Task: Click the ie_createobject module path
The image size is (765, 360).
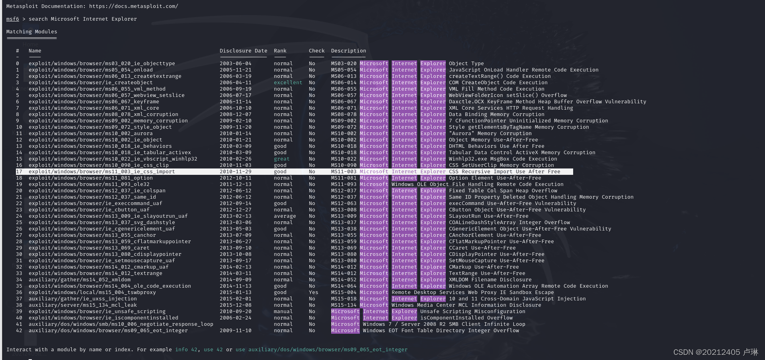Action: [91, 83]
